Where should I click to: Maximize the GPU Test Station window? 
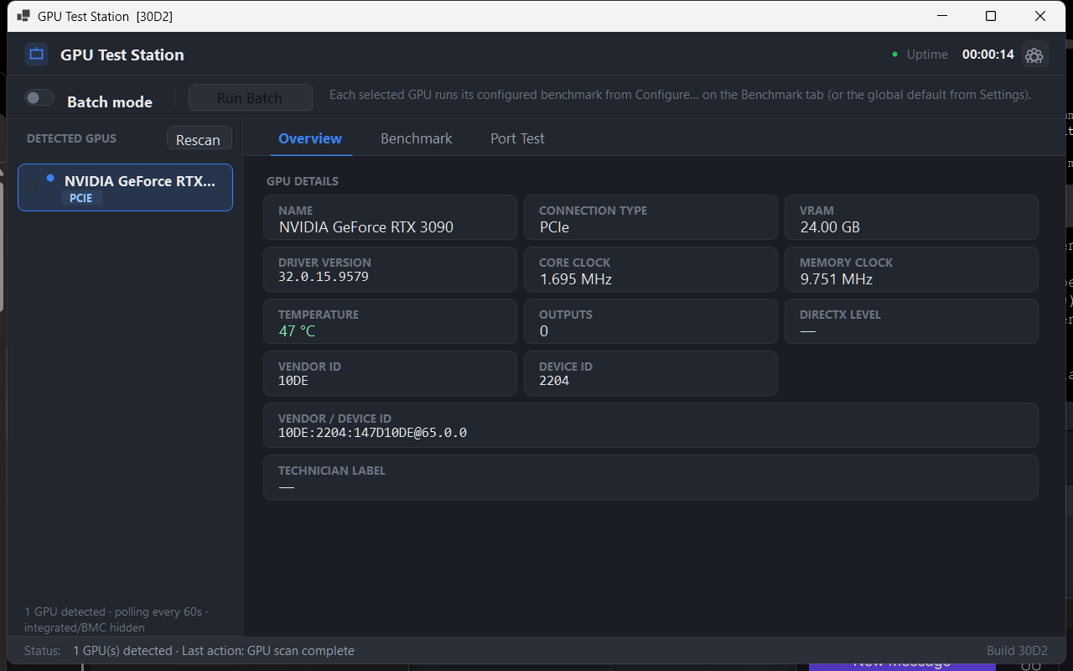tap(991, 16)
